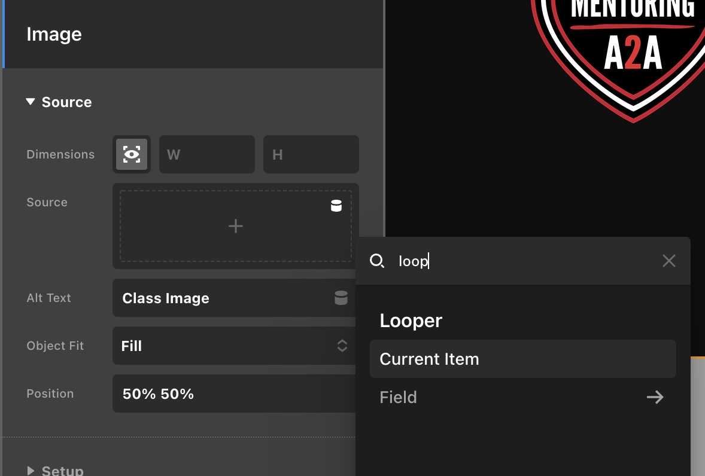Image resolution: width=705 pixels, height=476 pixels.
Task: Select Current Item under Looper
Action: [522, 359]
